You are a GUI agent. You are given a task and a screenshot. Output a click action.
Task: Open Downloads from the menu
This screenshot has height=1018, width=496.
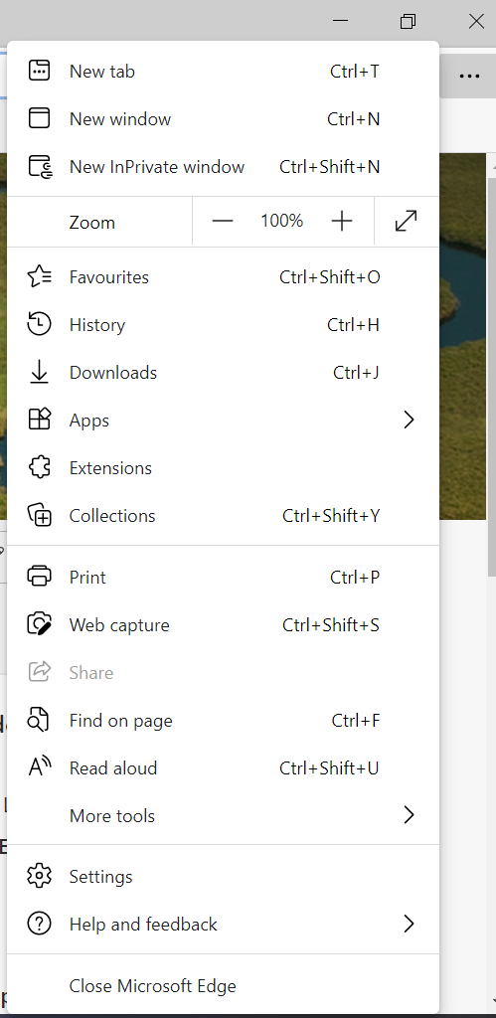(223, 373)
